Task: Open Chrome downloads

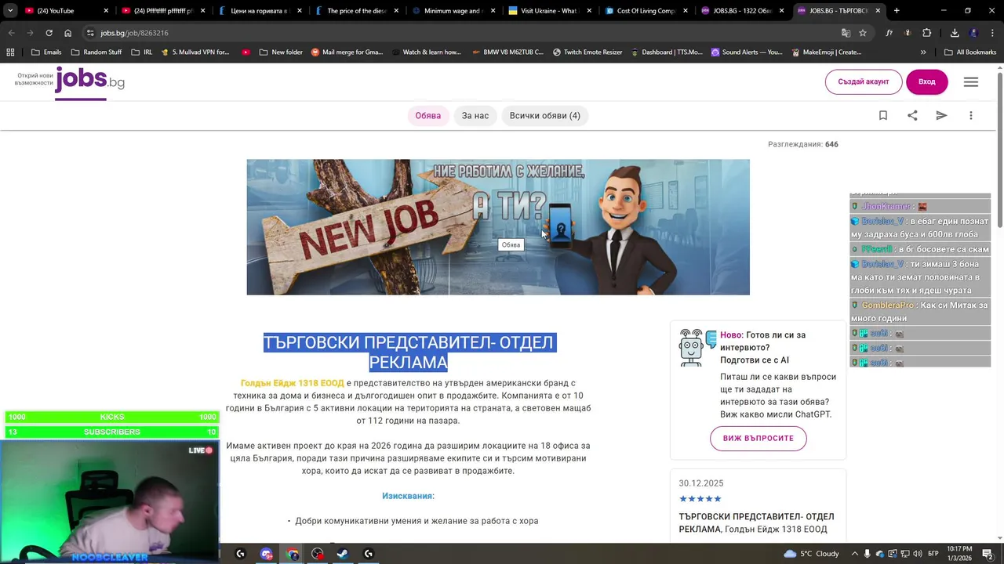Action: [x=955, y=33]
